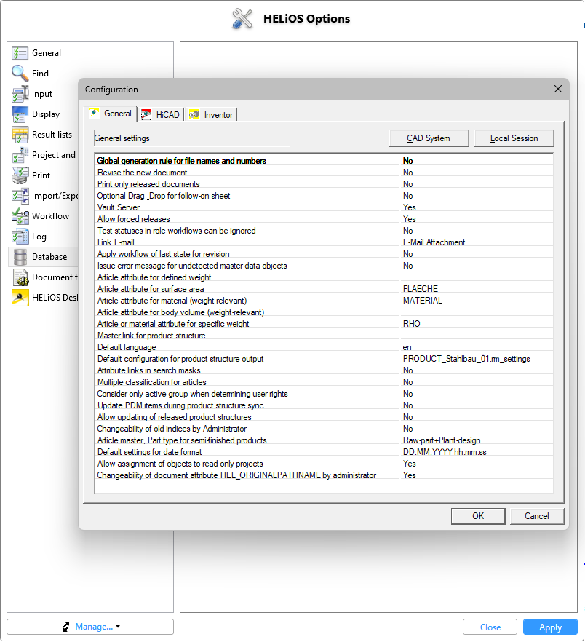Click the HELiOS Options tools icon
The width and height of the screenshot is (585, 642).
point(242,19)
